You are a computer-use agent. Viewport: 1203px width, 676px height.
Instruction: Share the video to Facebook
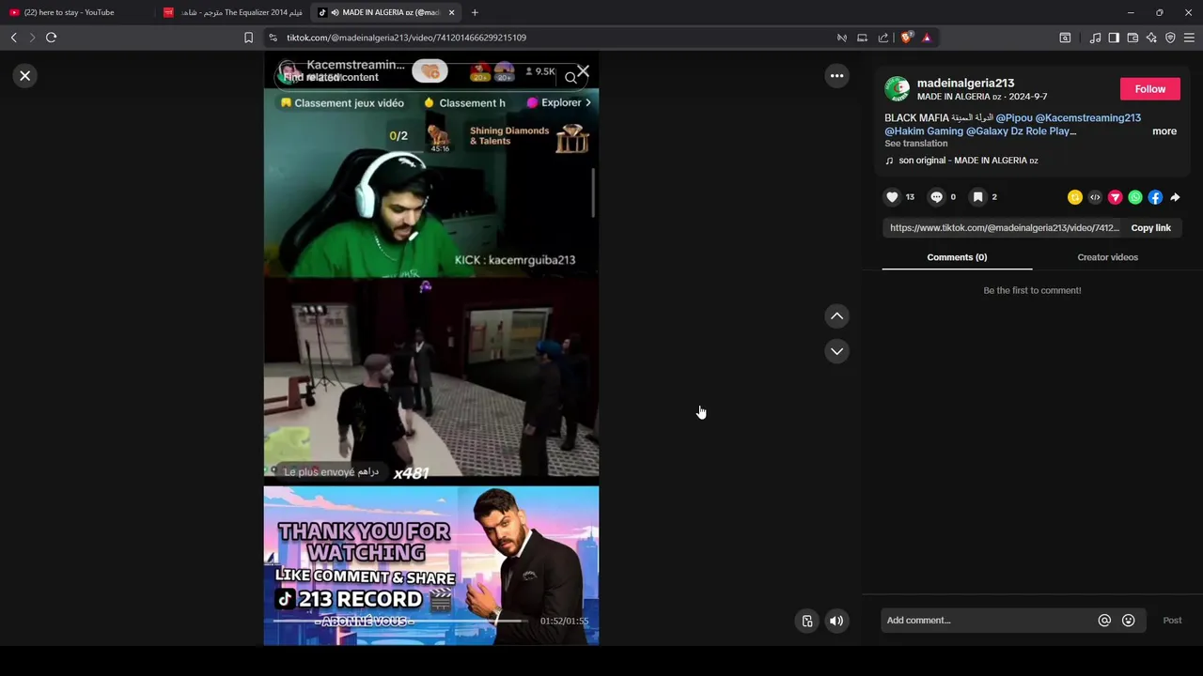(1155, 197)
